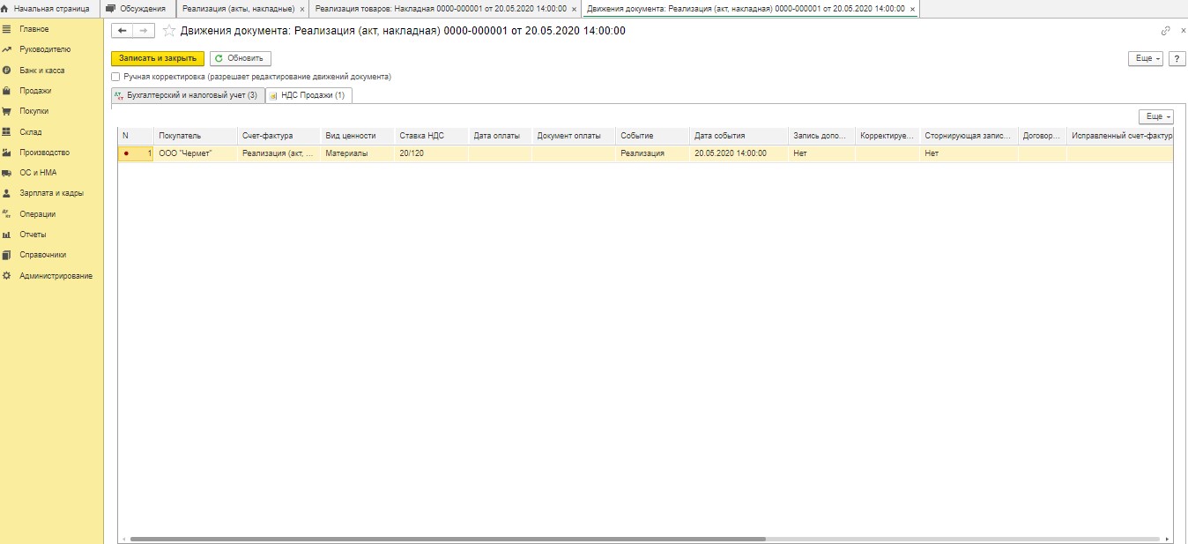Click the back navigation arrow
1188x544 pixels.
pyautogui.click(x=123, y=31)
